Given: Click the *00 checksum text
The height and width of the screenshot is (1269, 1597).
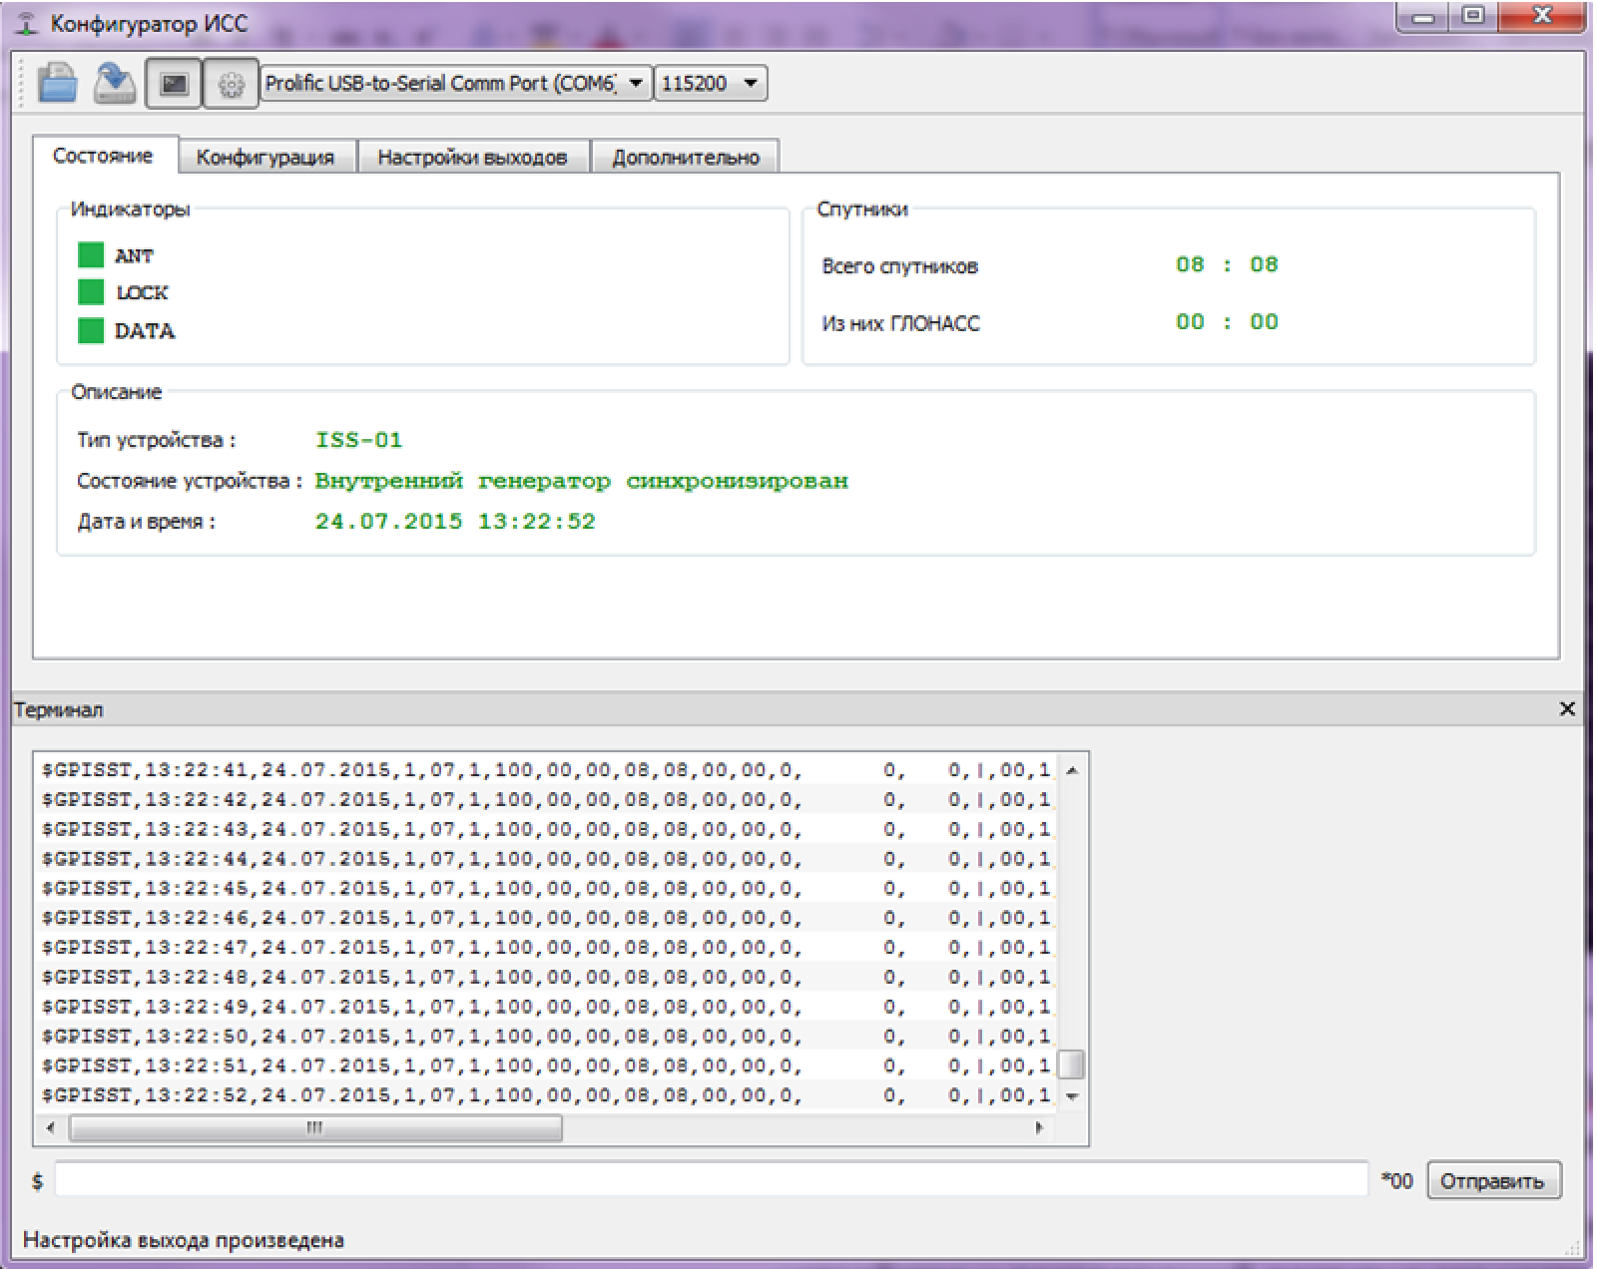Looking at the screenshot, I should point(1396,1181).
